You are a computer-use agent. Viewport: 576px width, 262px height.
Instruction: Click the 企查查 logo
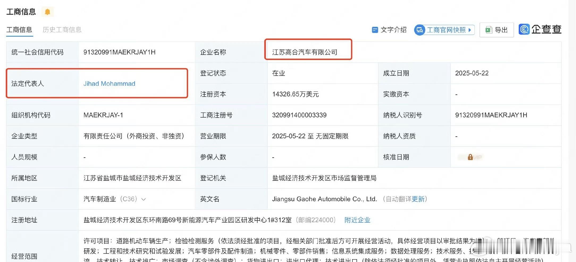(540, 29)
